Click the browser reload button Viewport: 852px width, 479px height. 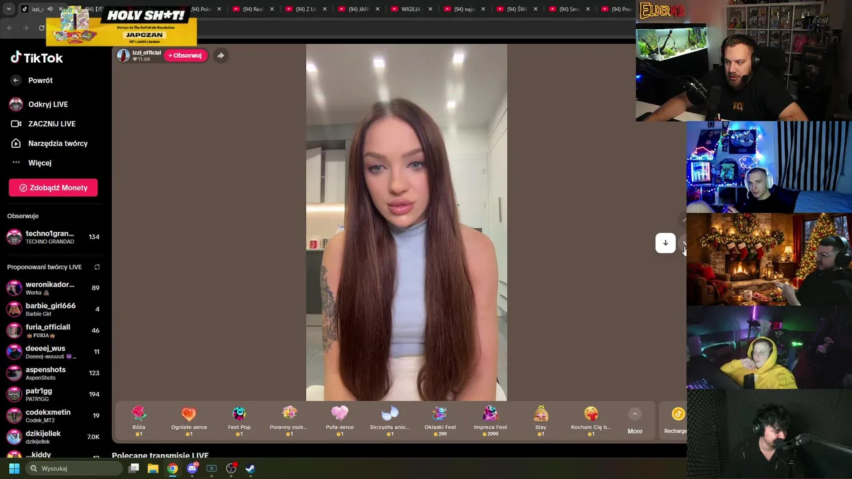point(41,27)
